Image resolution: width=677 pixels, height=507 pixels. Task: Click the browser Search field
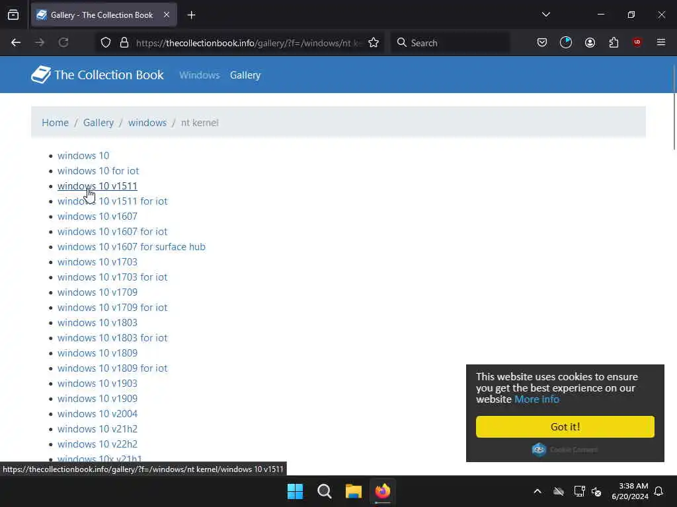coord(450,43)
